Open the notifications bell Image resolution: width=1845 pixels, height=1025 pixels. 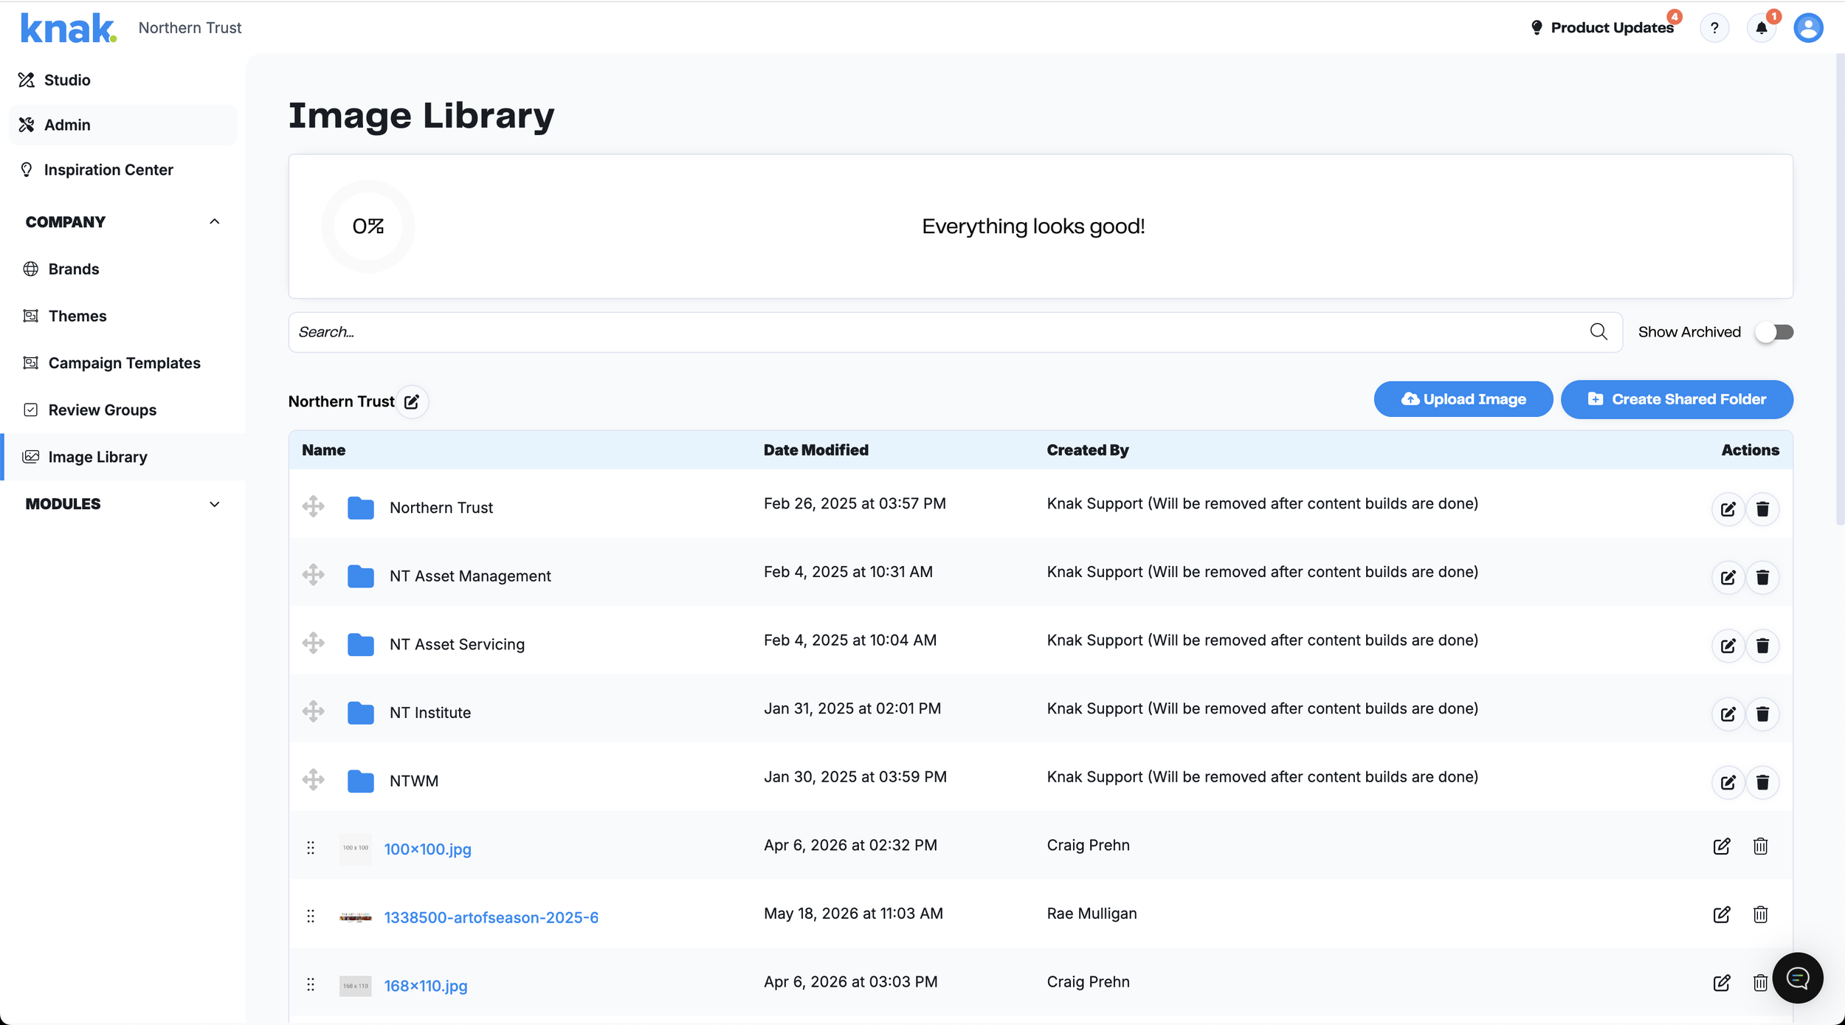1762,28
